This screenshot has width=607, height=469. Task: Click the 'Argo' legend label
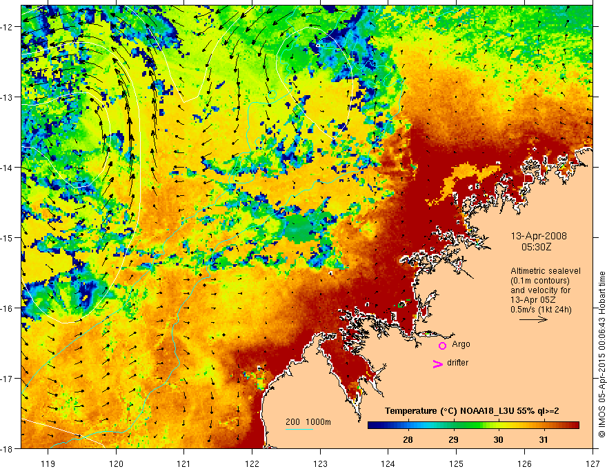point(461,344)
